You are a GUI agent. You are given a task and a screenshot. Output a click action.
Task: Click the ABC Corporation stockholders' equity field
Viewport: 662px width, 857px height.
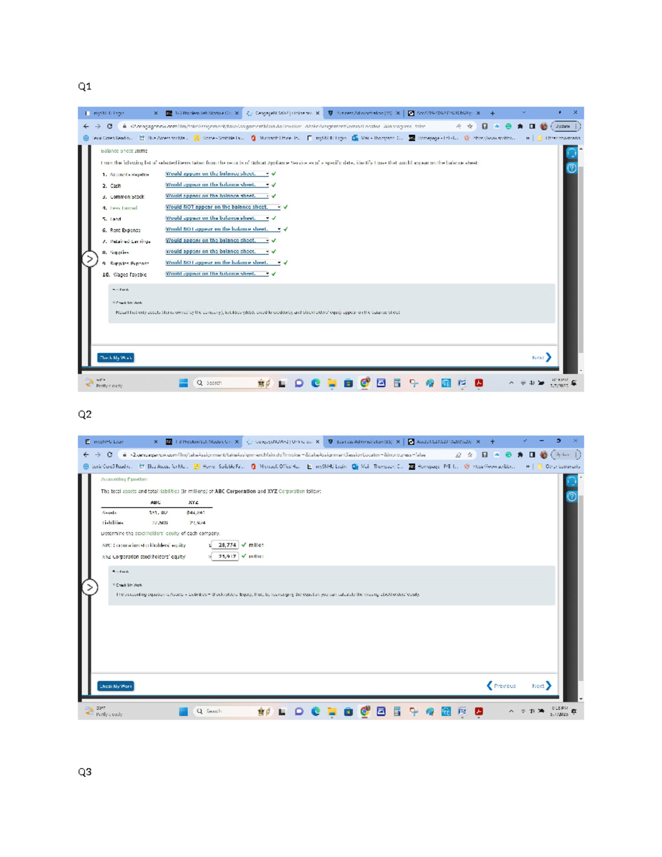(x=225, y=545)
